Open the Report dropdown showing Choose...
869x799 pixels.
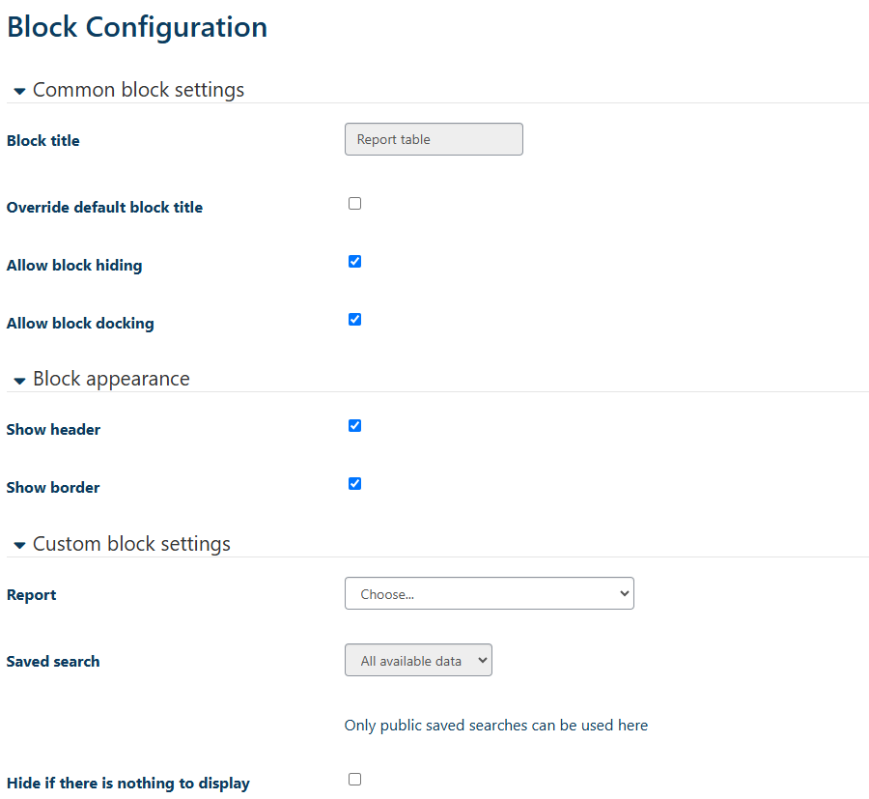488,592
